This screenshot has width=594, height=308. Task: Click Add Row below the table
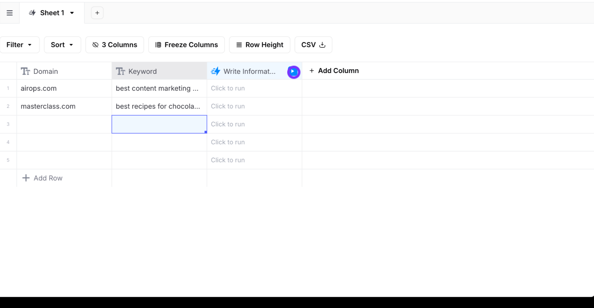click(x=42, y=178)
